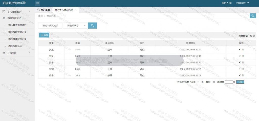Click the 个人健康维护 calendar icon
The height and width of the screenshot is (121, 259).
click(x=4, y=12)
